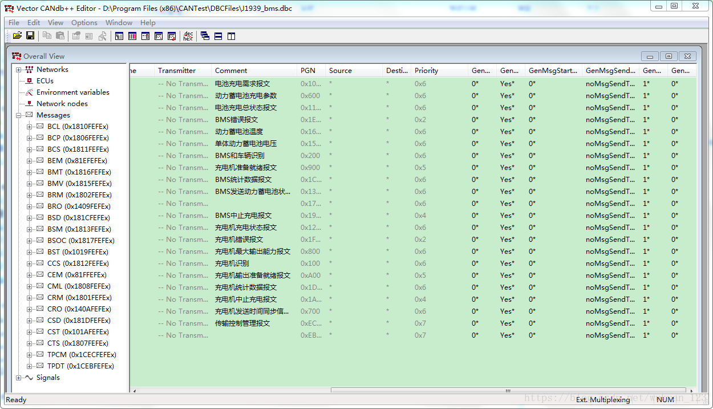Click the ECUs tree icon
Screen dimensions: 713x409
pyautogui.click(x=29, y=81)
